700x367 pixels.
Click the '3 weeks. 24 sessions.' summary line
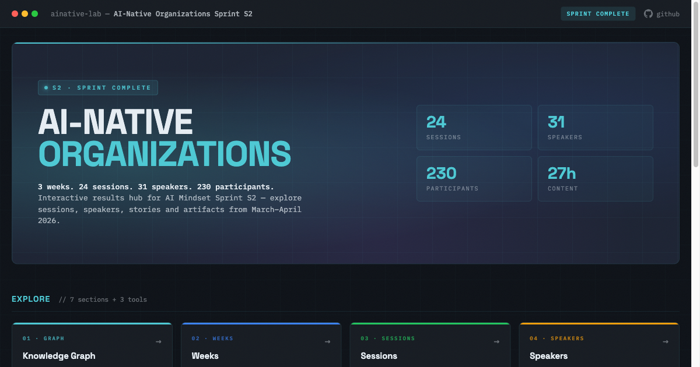[x=156, y=187]
